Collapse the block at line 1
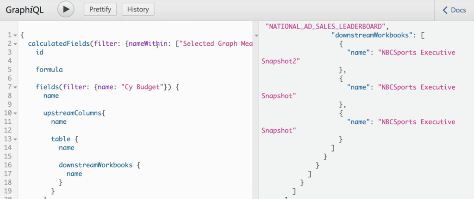474x199 pixels. tap(15, 35)
